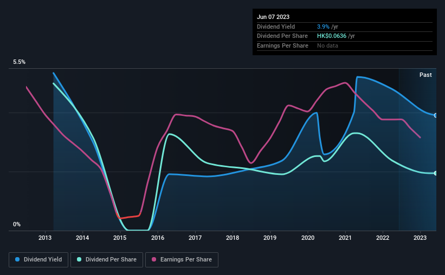Click the pink Earnings Per Share legend dot

pos(154,259)
